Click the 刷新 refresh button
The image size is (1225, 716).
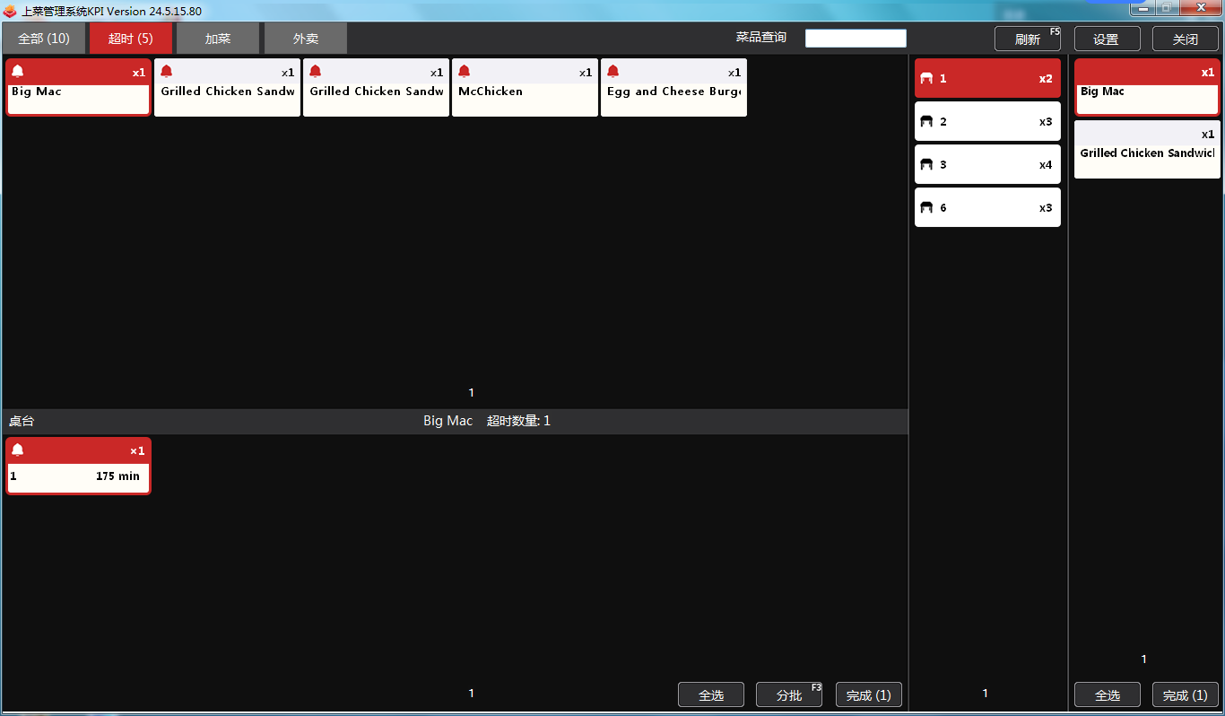click(1028, 39)
